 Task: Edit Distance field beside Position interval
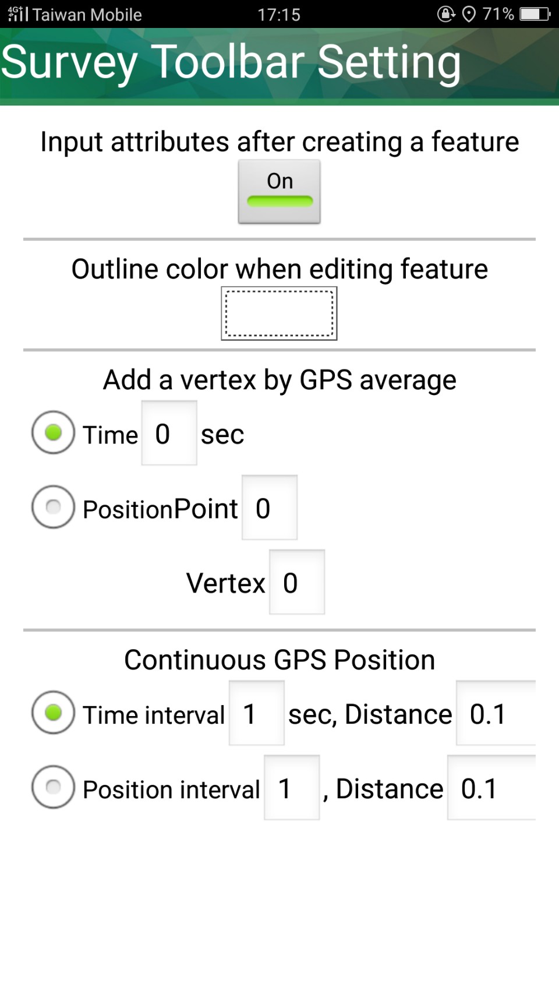click(x=492, y=788)
